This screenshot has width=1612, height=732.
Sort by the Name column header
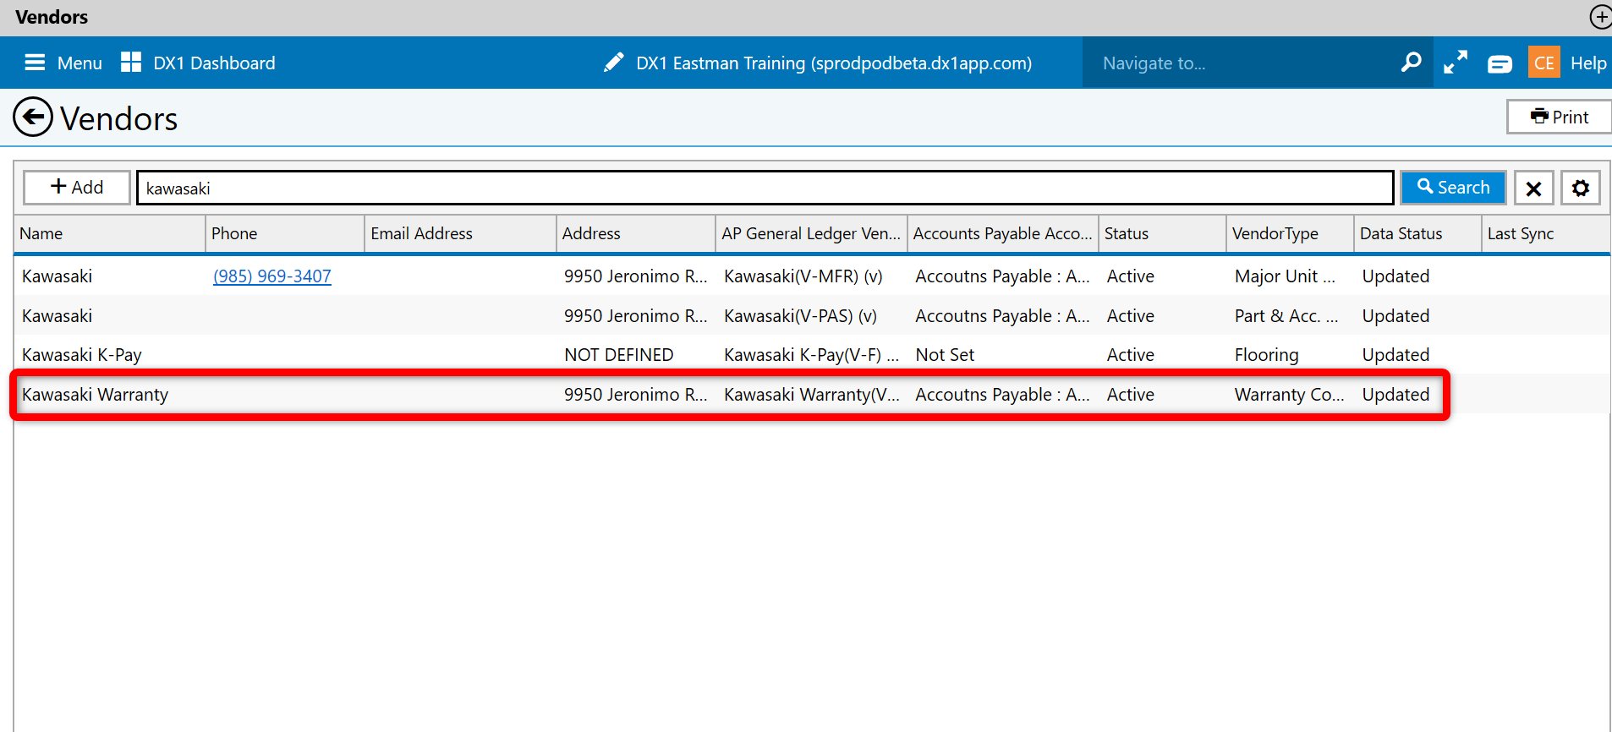[109, 233]
